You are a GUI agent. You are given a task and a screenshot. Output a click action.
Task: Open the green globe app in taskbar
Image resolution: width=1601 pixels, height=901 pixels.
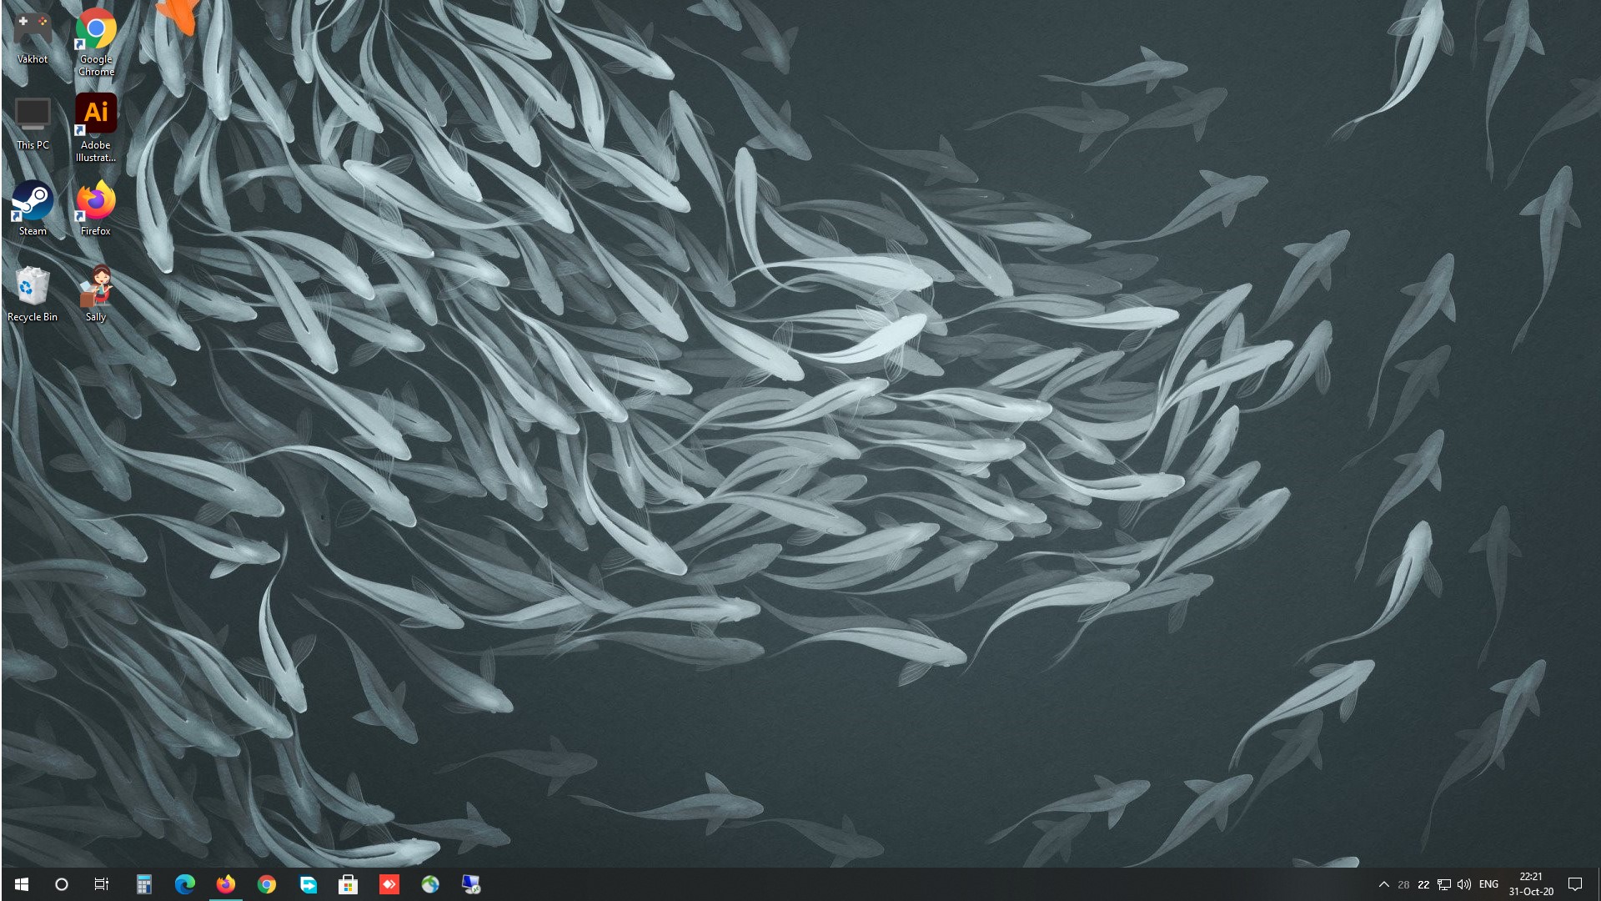(x=430, y=884)
